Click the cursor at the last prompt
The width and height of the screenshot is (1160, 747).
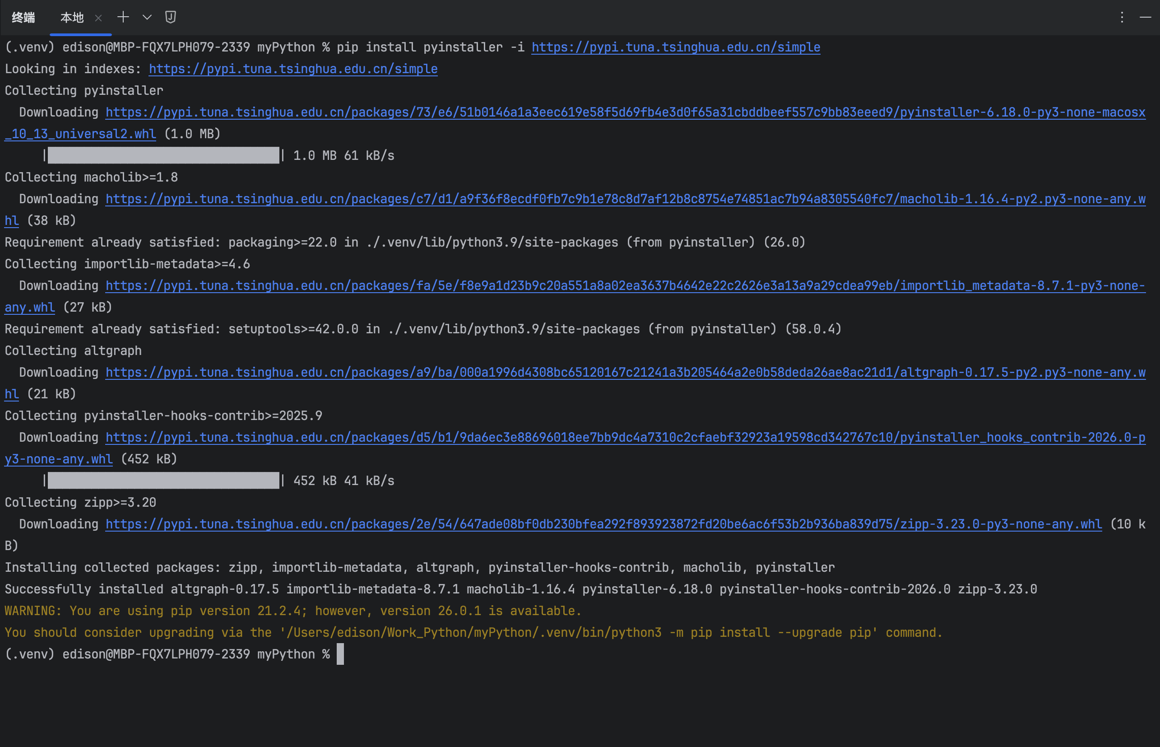pyautogui.click(x=340, y=654)
